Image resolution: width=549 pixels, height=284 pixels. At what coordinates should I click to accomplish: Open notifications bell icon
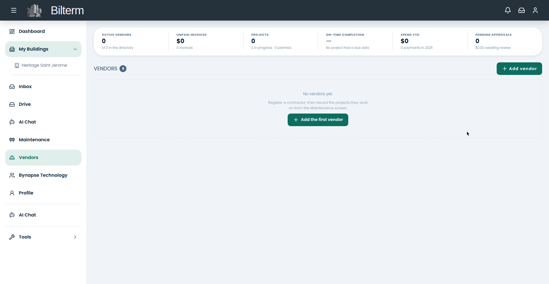(x=508, y=10)
